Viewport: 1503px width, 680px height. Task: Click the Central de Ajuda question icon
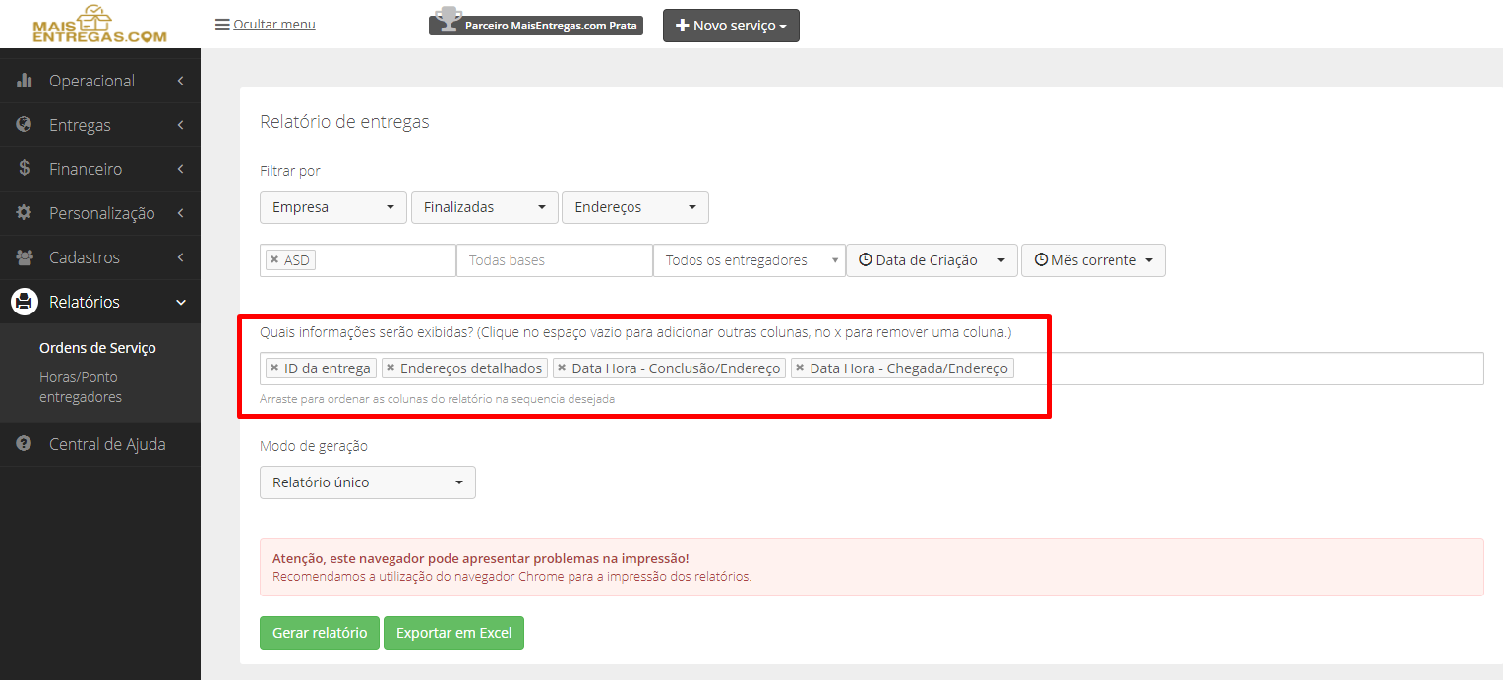click(25, 444)
